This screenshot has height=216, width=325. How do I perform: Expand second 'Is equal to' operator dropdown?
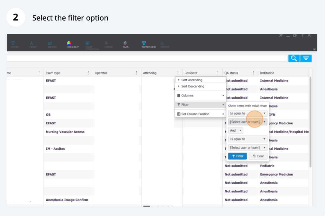[248, 139]
